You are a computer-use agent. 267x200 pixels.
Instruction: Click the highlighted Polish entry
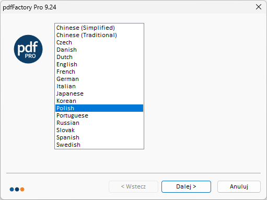point(99,108)
